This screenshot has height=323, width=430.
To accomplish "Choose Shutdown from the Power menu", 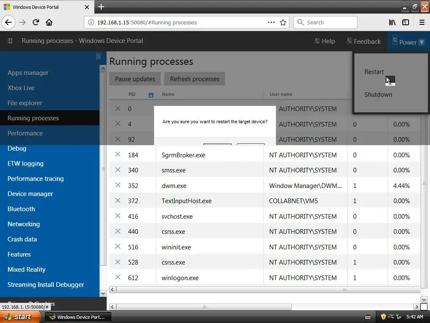I will tap(378, 95).
